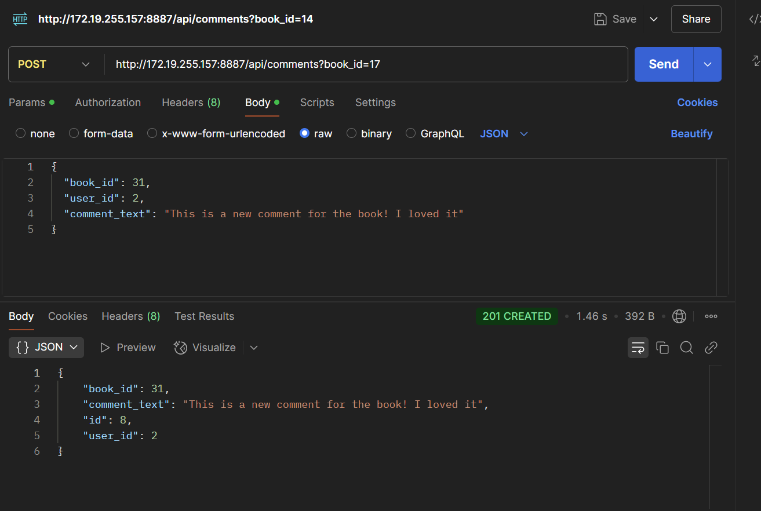Toggle the wrap lines icon in response

click(x=638, y=348)
